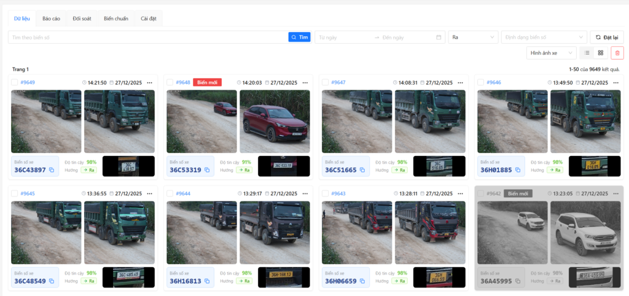Open more options for record #9646
Viewport: 629px width, 296px height.
(x=616, y=83)
